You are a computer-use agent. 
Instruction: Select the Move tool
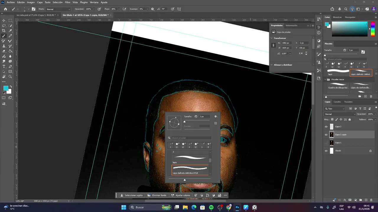[x=4, y=20]
